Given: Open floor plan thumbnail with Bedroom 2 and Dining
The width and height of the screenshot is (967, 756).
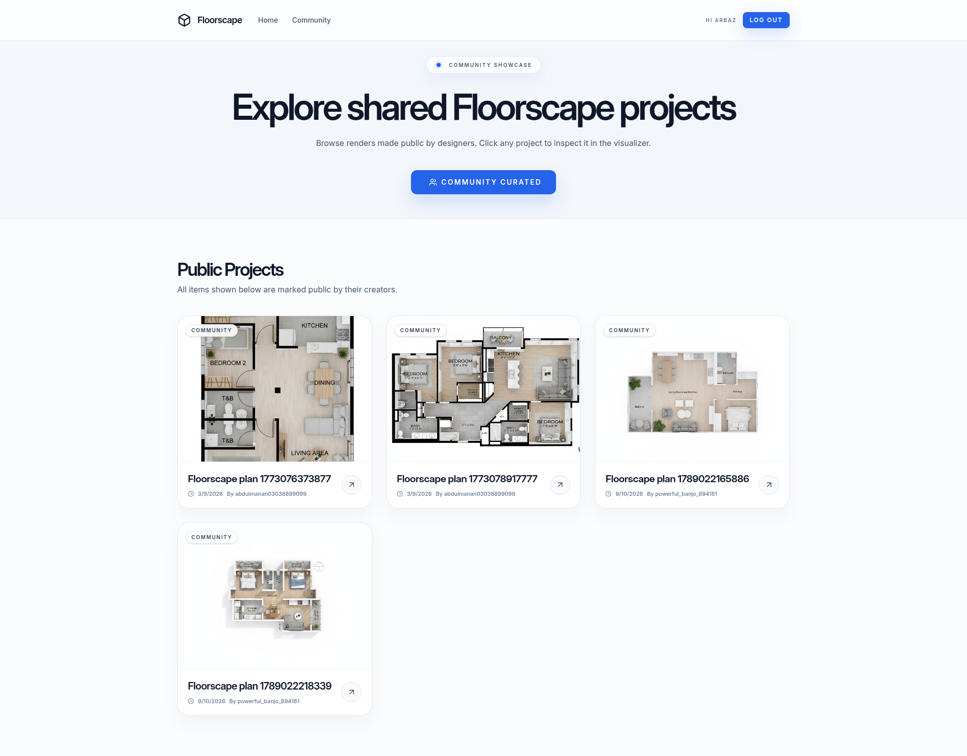Looking at the screenshot, I should pos(275,389).
